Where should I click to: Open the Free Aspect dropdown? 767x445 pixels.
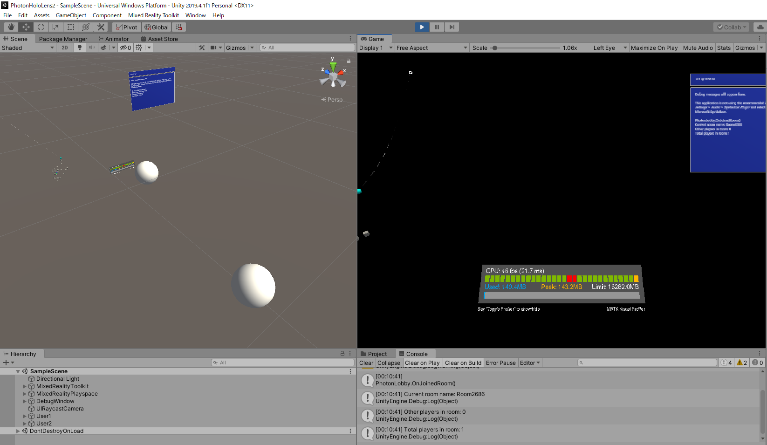pos(431,48)
